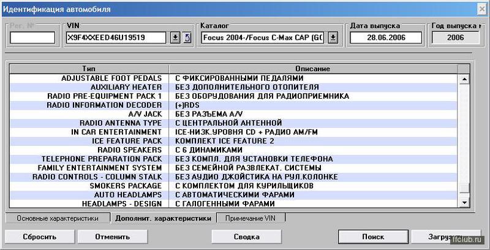This screenshot has width=490, height=250.
Task: Select FAMILY ENTERTAINMENT SYSTEM row
Action: point(233,168)
